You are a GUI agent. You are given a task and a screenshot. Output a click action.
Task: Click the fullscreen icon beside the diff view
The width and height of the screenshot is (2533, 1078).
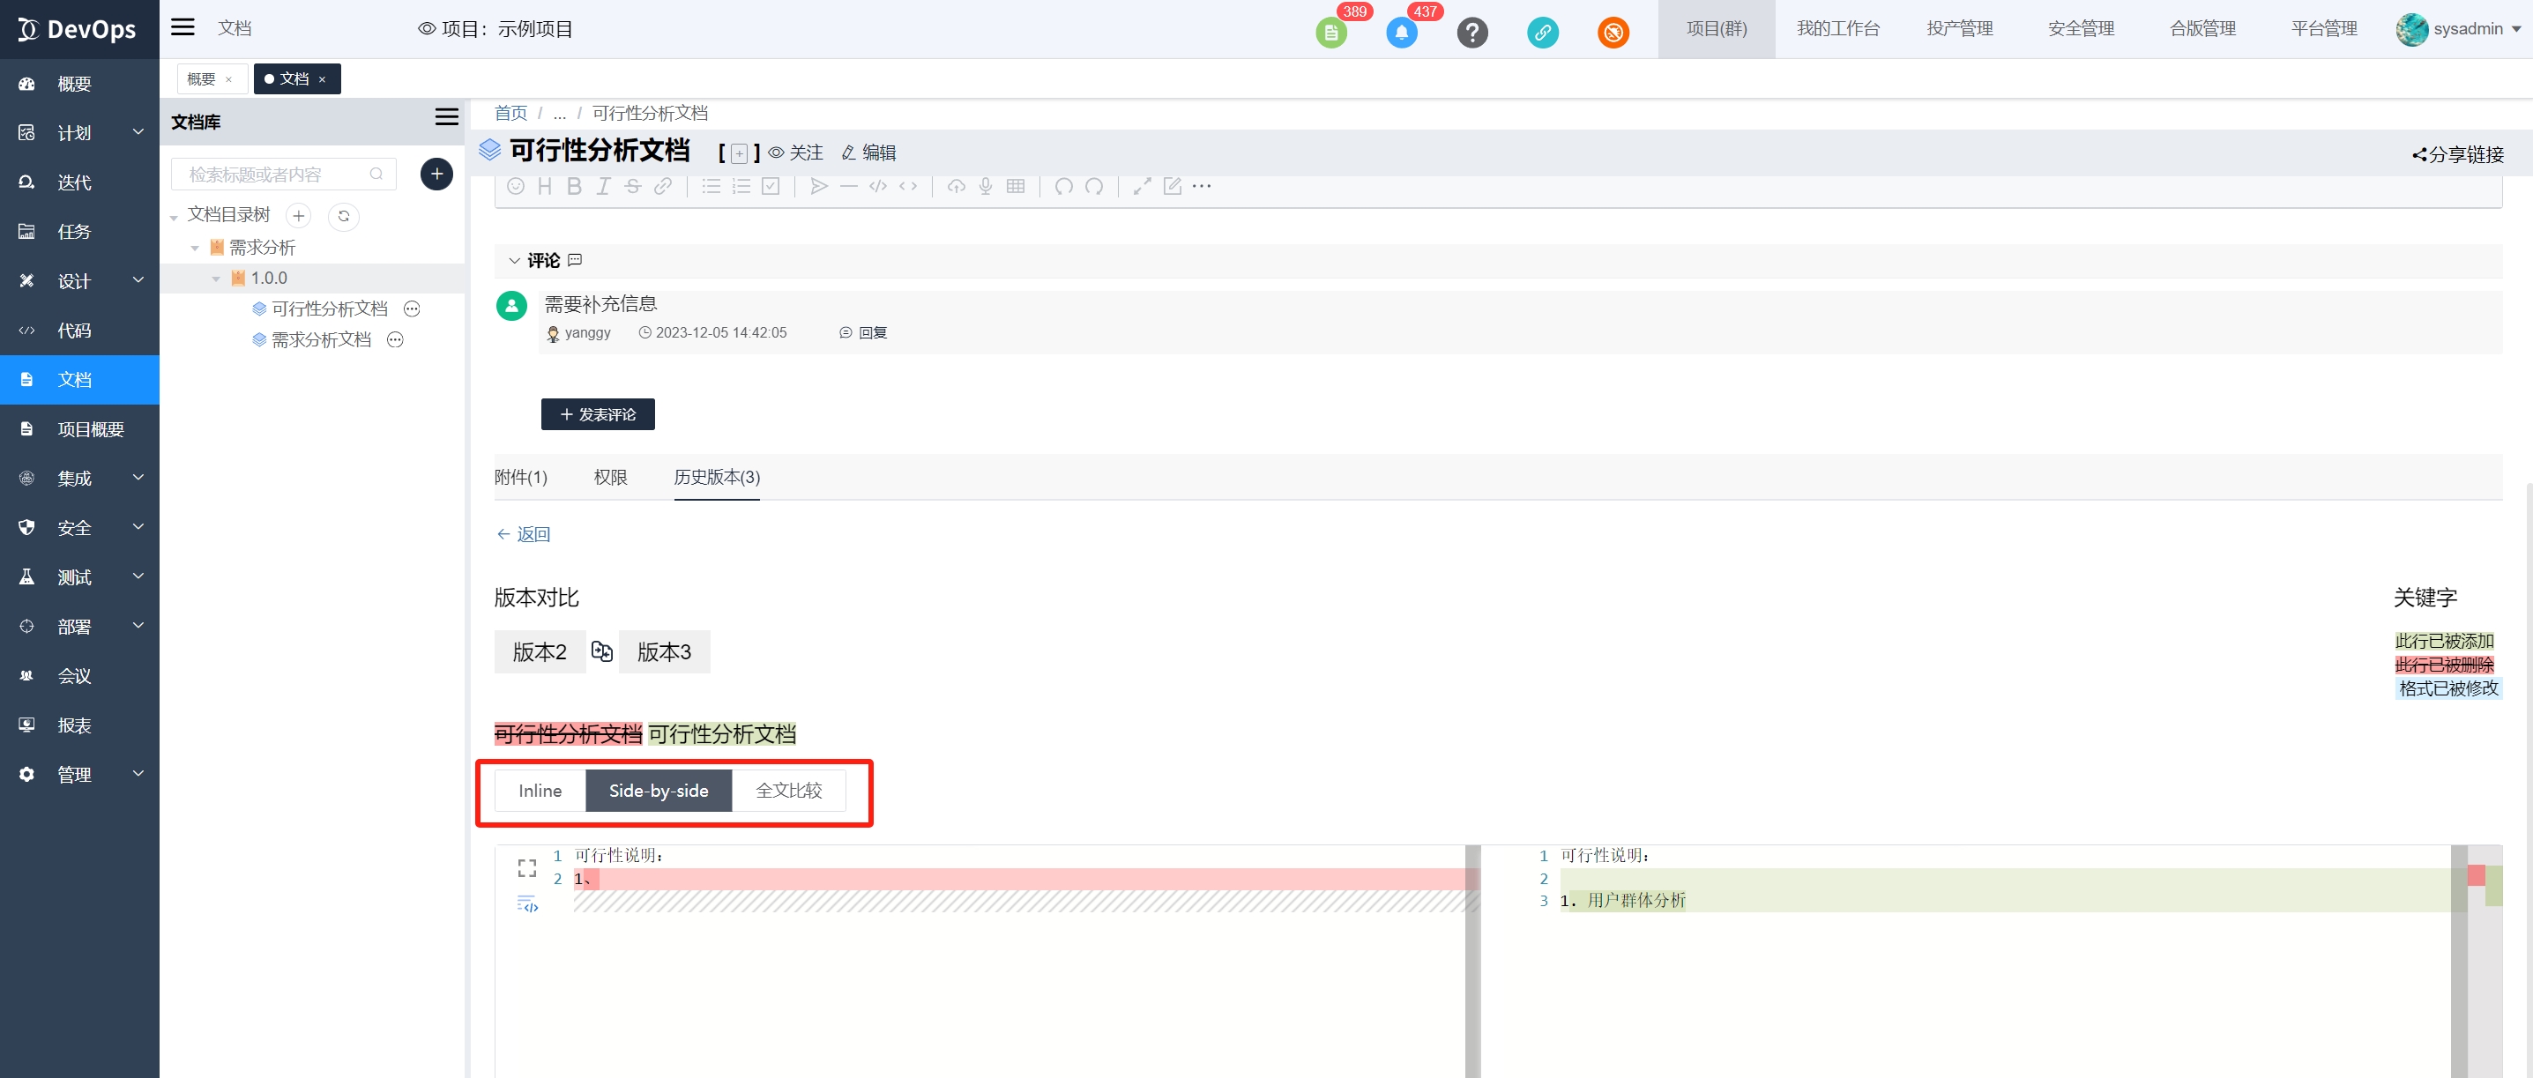[x=527, y=867]
